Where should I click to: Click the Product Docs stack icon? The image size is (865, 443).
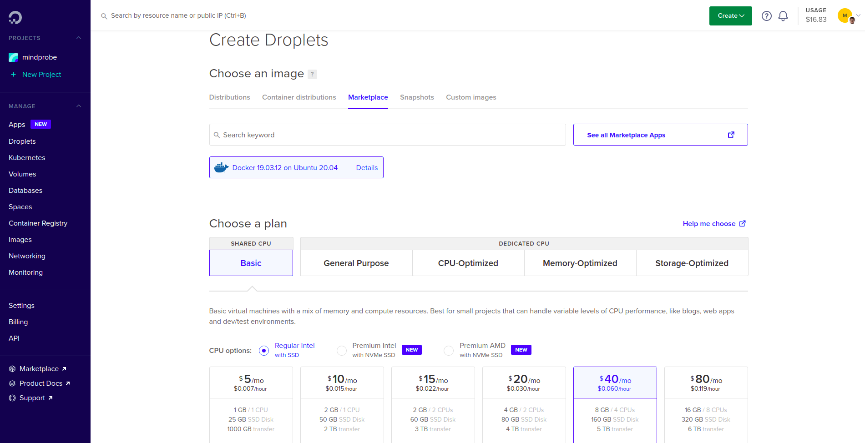coord(12,383)
